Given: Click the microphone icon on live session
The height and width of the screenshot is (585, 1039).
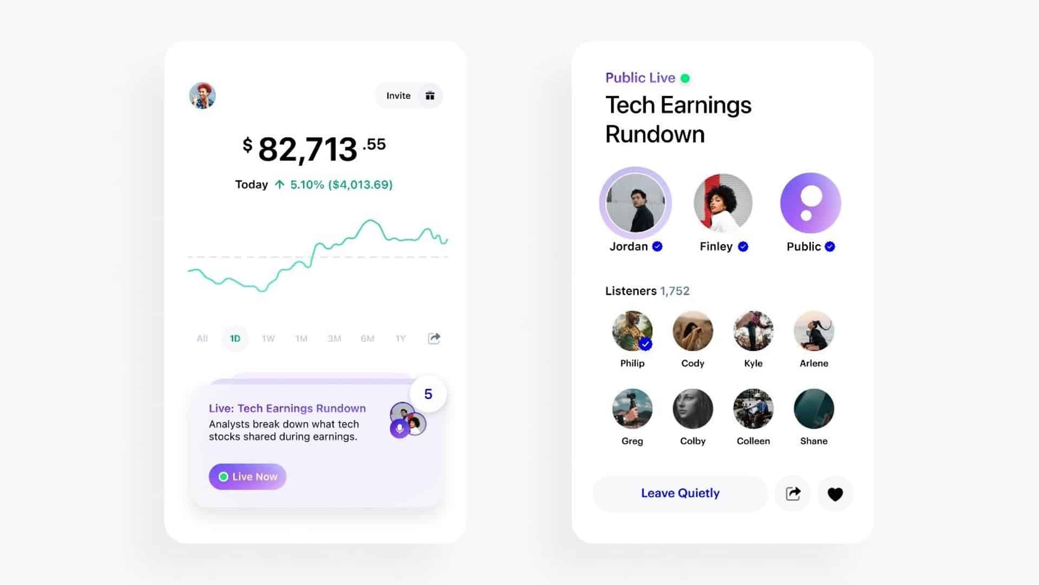Looking at the screenshot, I should coord(398,428).
